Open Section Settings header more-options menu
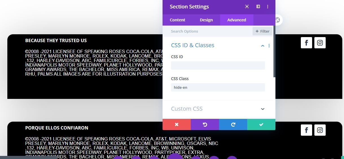This screenshot has height=159, width=344. tap(268, 6)
